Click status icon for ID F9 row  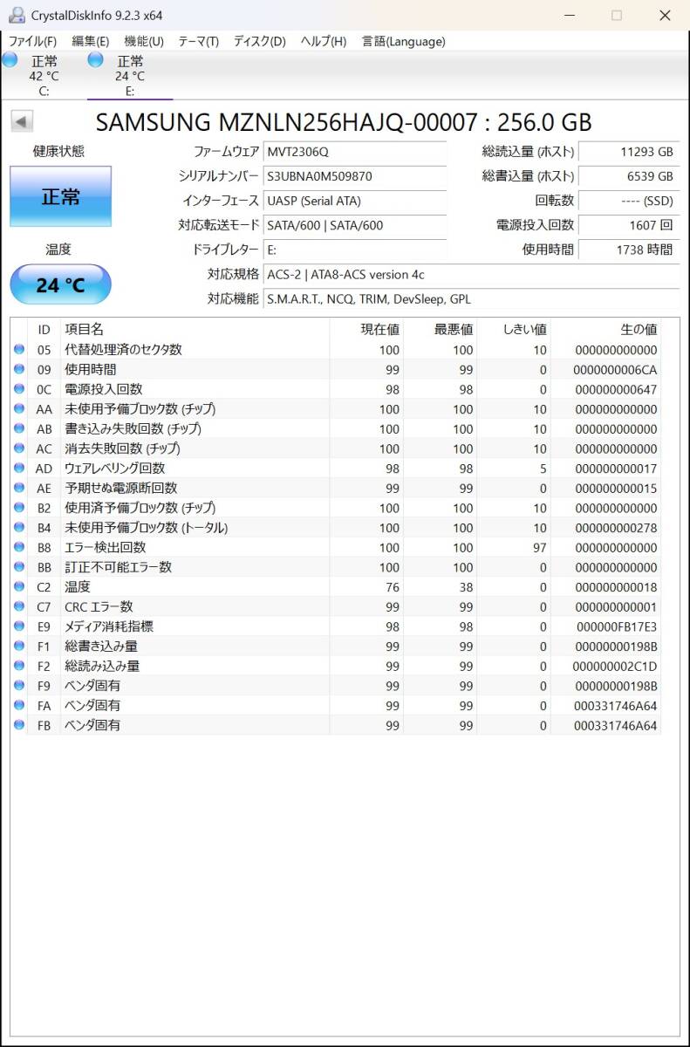(19, 685)
